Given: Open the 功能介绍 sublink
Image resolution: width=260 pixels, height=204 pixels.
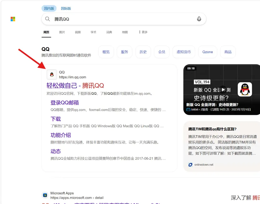Looking at the screenshot, I should pyautogui.click(x=61, y=135).
